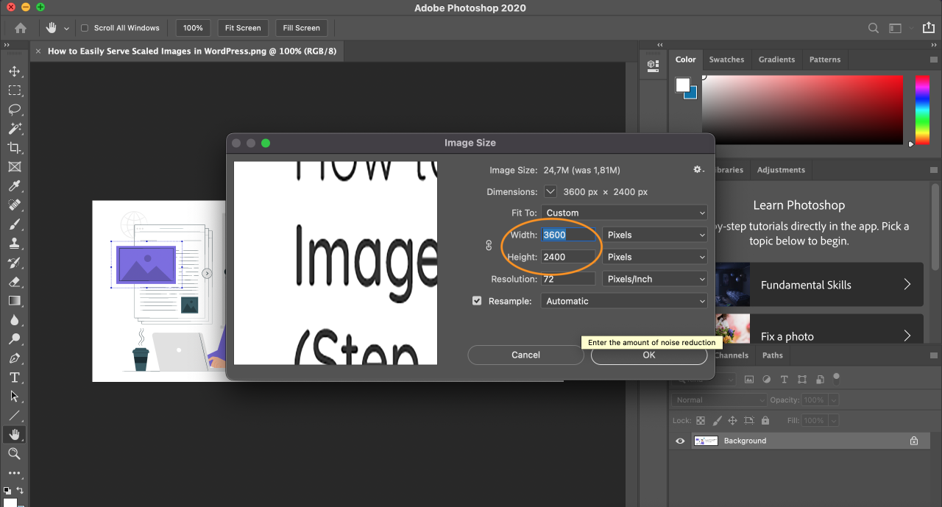Select the Zoom tool

(15, 453)
